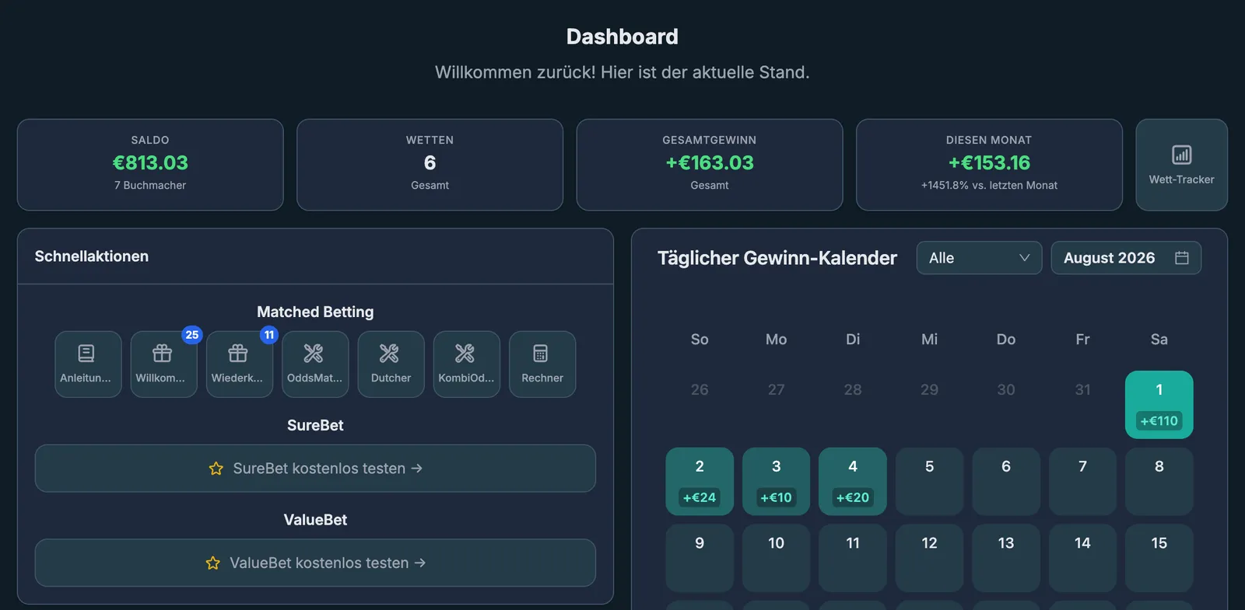The image size is (1245, 610).
Task: Open the Diesen Monat +€153.16 card
Action: click(x=989, y=165)
